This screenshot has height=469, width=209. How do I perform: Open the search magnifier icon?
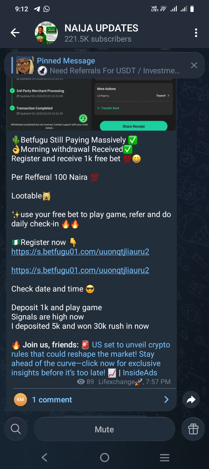click(x=16, y=429)
